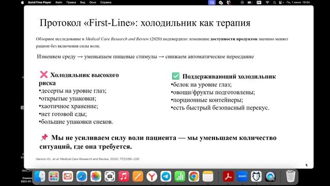Click the 'Изменяем среду' flow line

pos(145,56)
